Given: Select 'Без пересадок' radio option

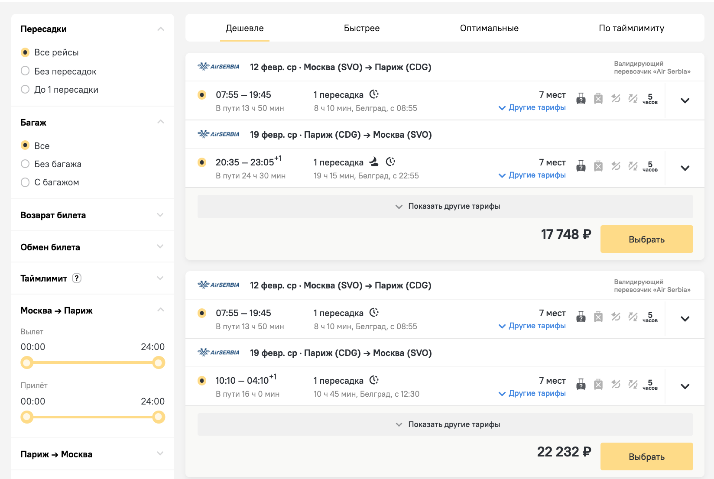Looking at the screenshot, I should coord(25,71).
